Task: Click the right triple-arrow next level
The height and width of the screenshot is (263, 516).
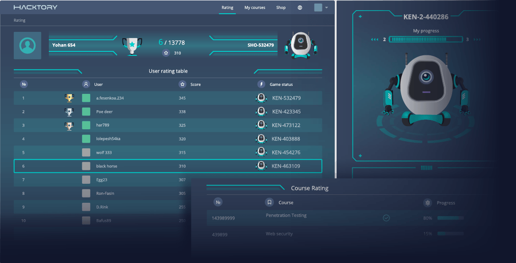Action: 477,39
